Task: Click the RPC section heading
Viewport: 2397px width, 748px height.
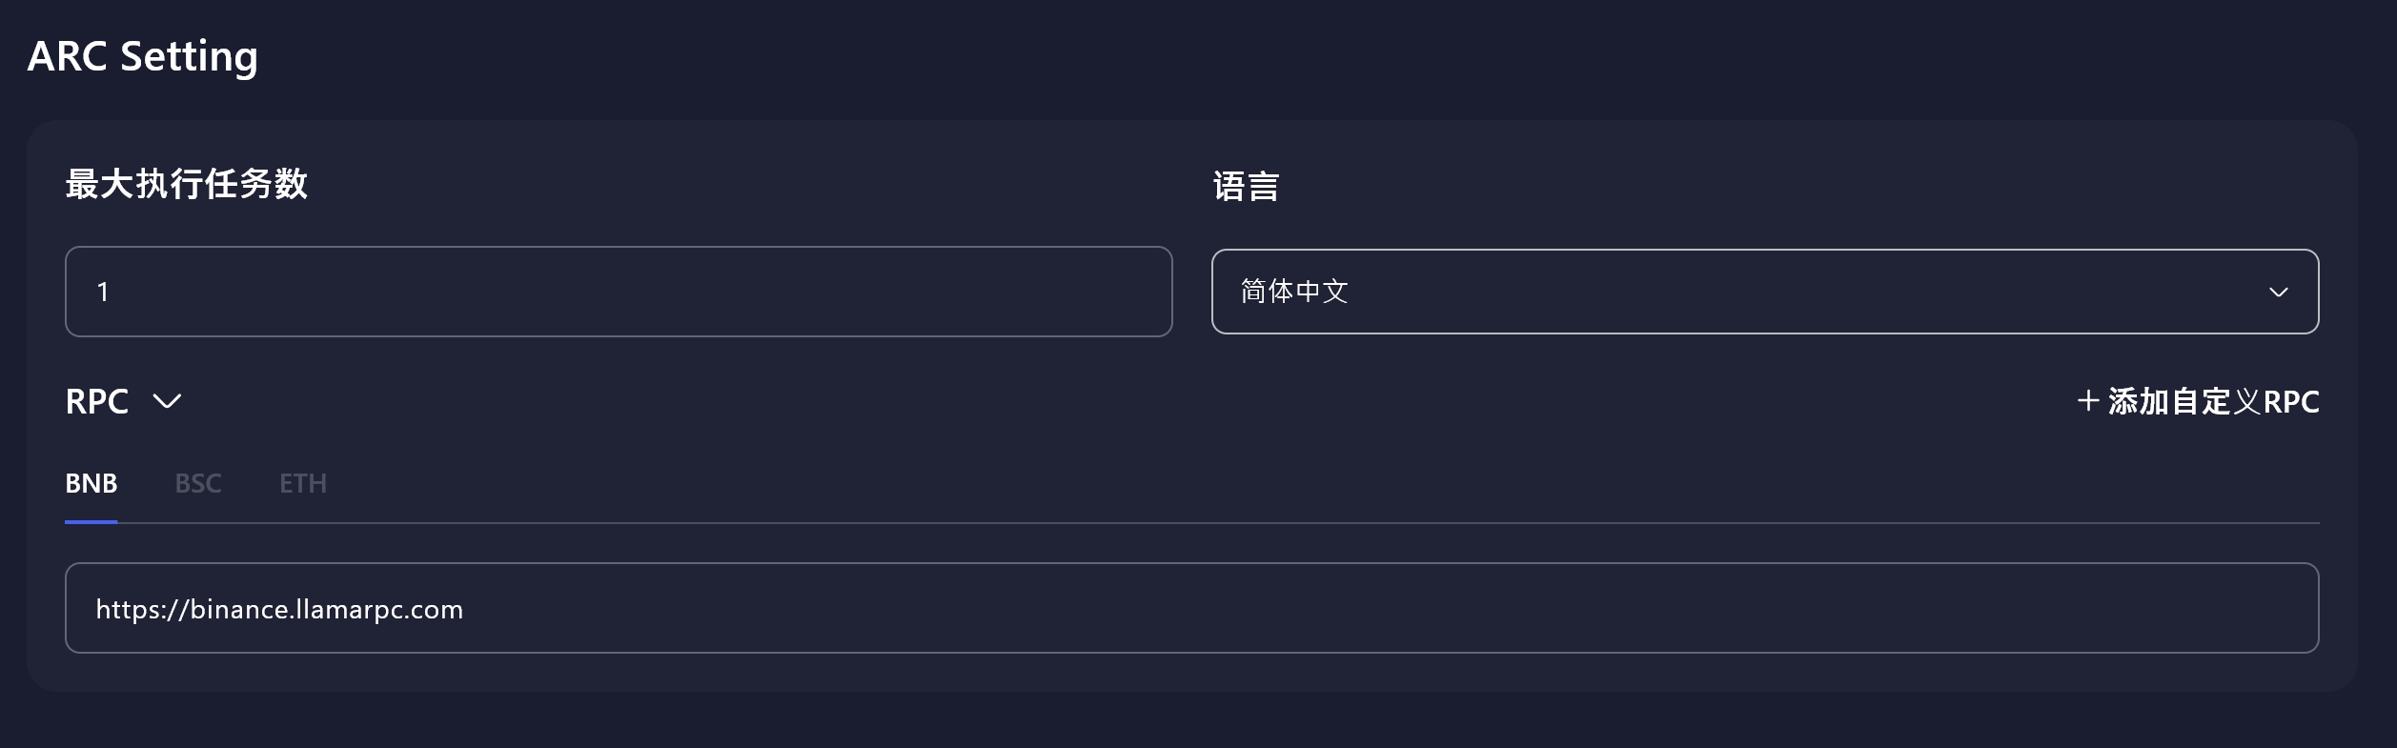Action: click(97, 402)
